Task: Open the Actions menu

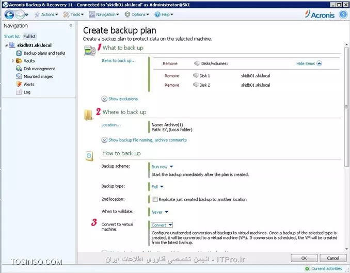Action: (46, 14)
